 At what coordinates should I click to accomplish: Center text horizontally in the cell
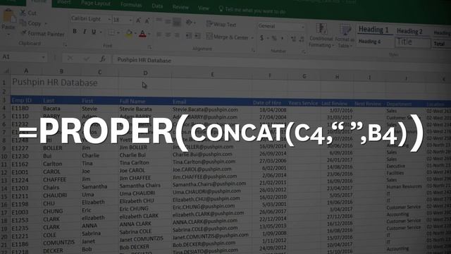point(168,35)
